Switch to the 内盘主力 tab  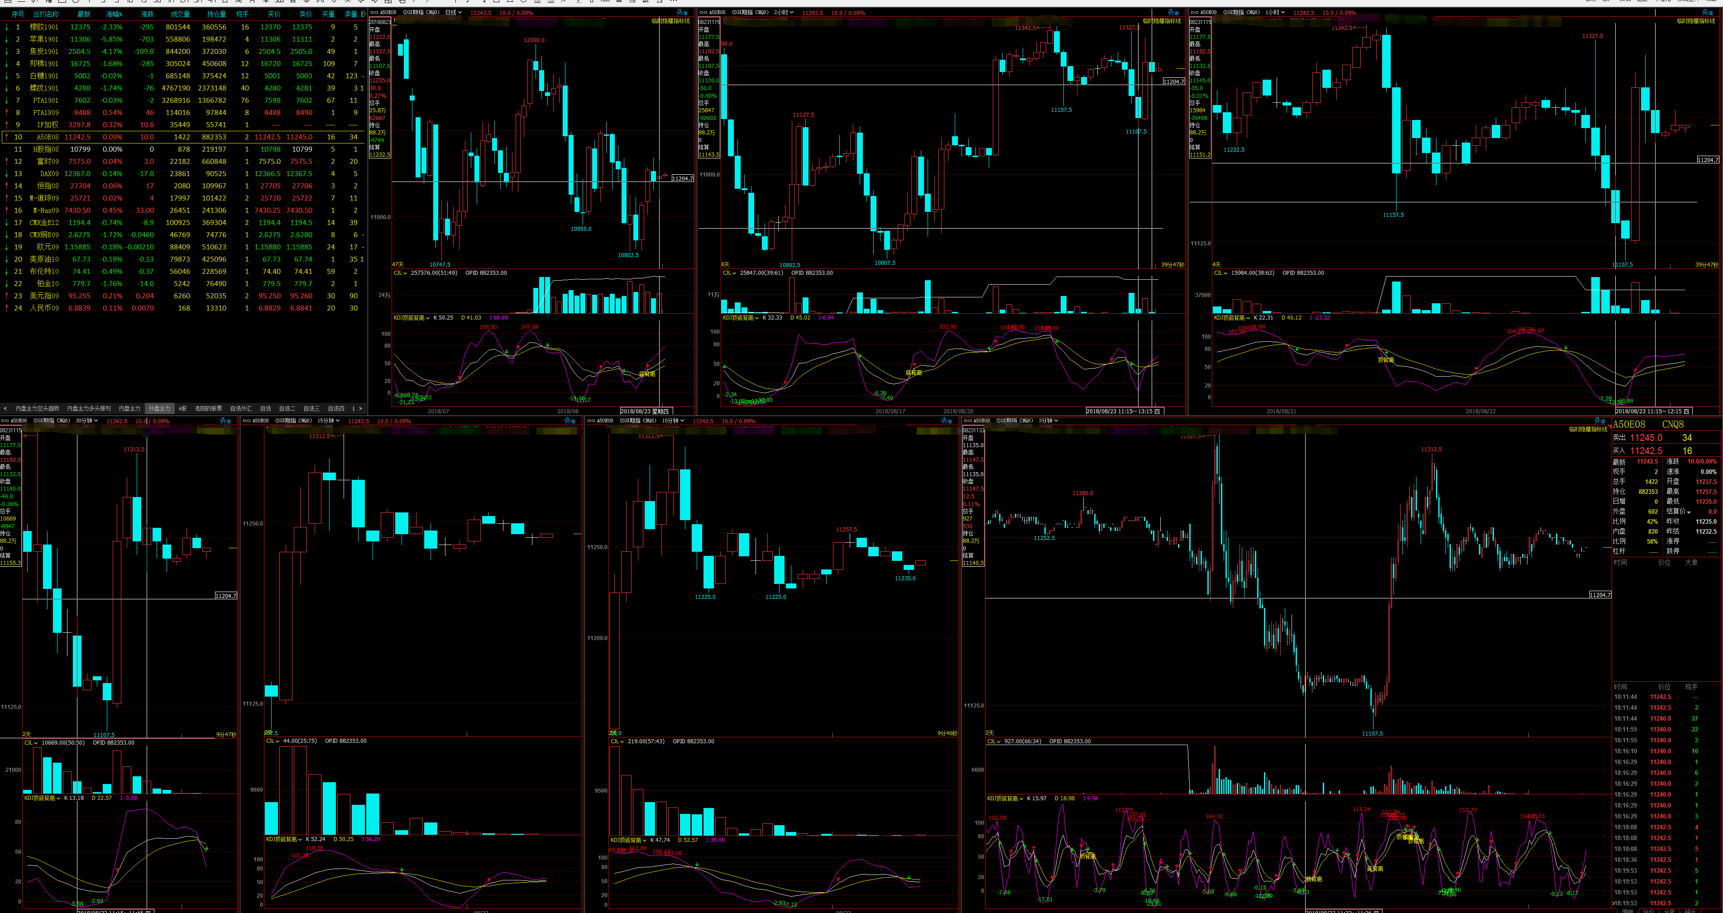pyautogui.click(x=129, y=408)
